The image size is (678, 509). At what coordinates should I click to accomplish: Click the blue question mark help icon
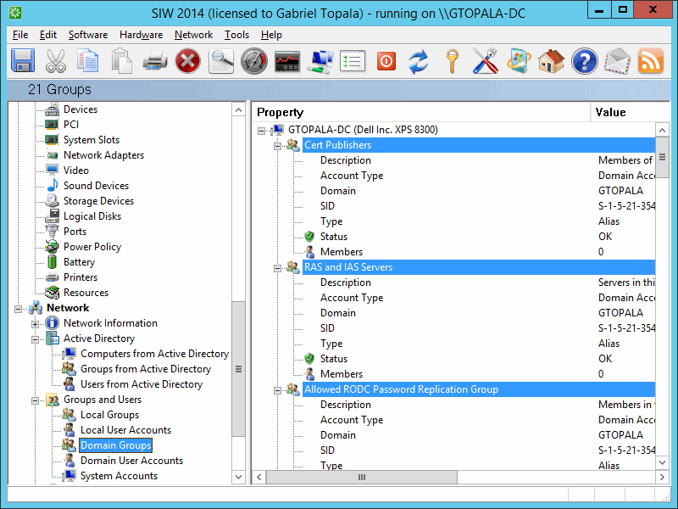click(x=584, y=60)
